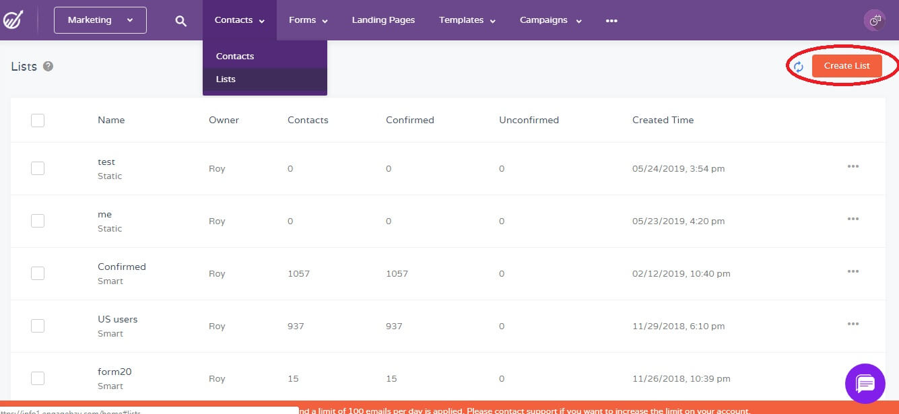
Task: Open the Confirmed smart list
Action: point(121,267)
